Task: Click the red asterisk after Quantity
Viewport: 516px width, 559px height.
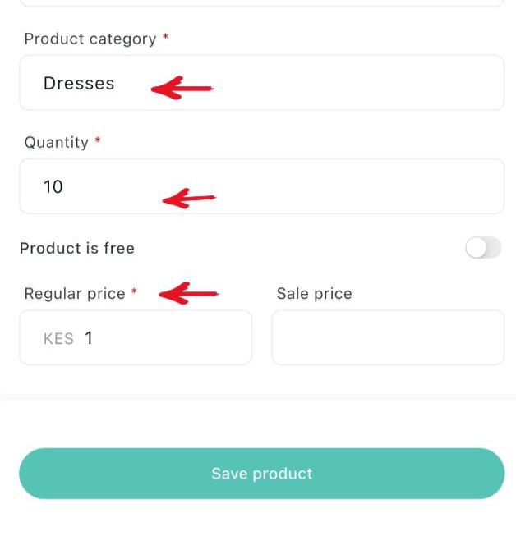Action: (98, 141)
